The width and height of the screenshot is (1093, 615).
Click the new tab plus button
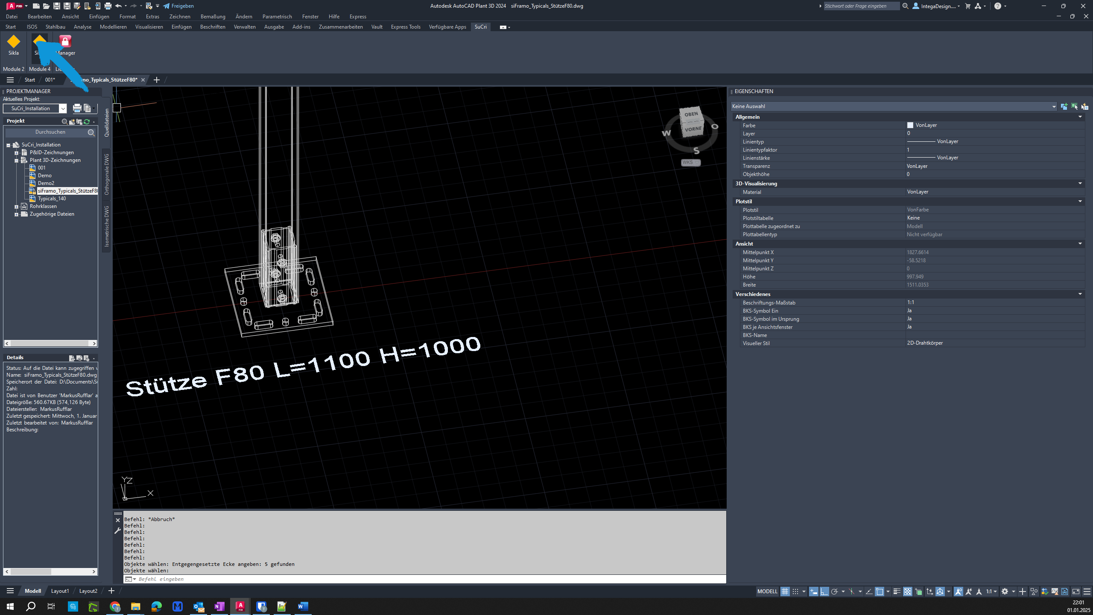click(x=157, y=79)
